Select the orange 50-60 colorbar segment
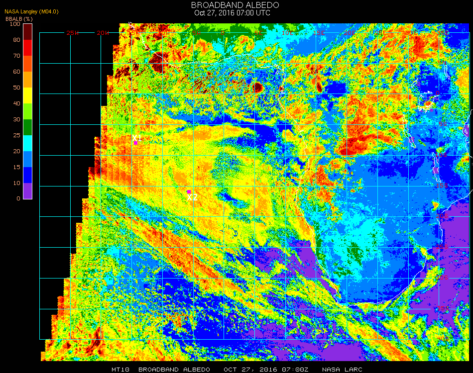 coord(28,80)
